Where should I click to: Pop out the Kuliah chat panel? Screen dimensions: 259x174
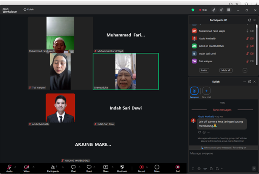tap(250, 81)
